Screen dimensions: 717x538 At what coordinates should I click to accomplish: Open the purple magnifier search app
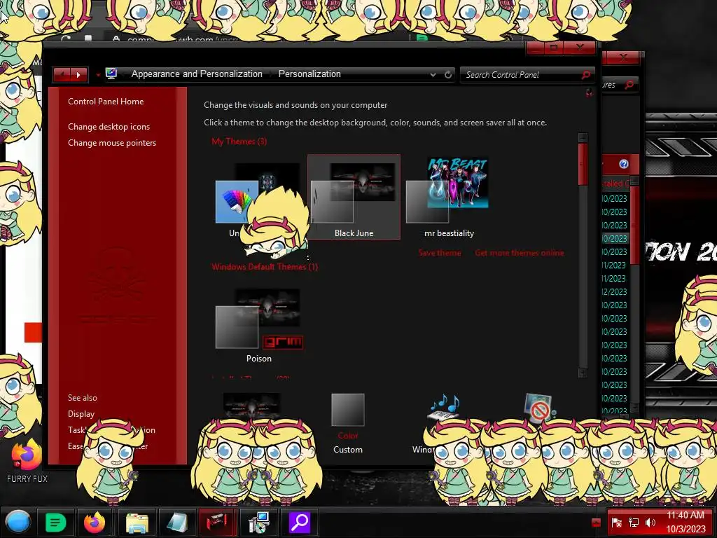(299, 522)
